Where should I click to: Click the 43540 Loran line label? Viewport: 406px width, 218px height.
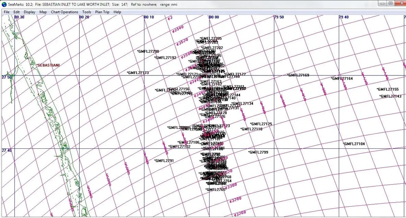tap(178, 29)
